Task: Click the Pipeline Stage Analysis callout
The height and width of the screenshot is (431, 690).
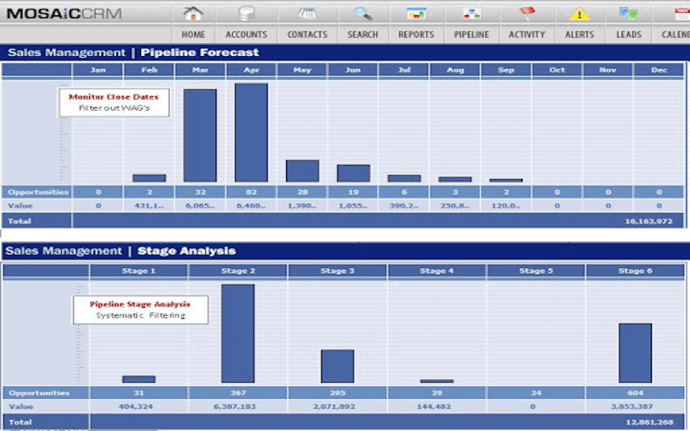Action: point(140,310)
